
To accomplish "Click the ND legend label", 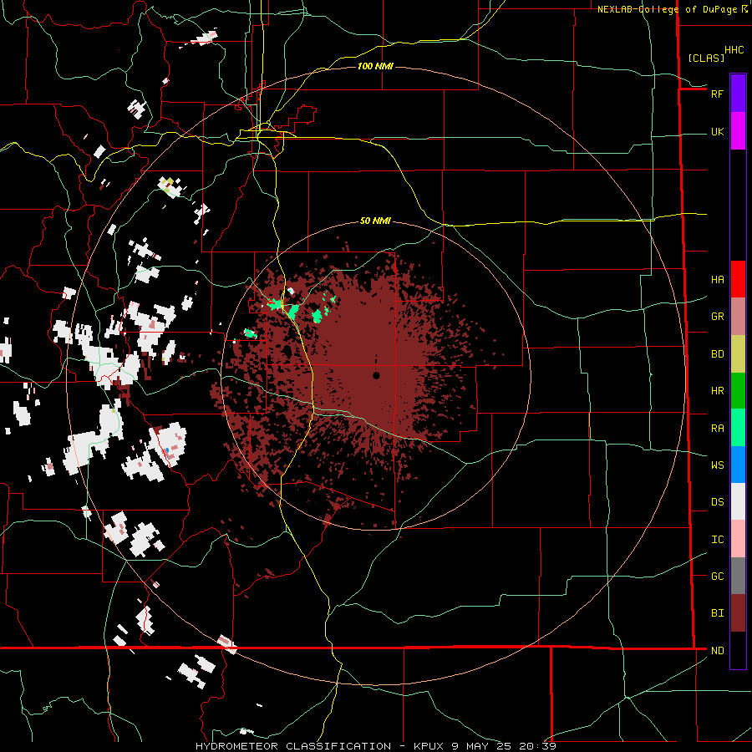I will 717,651.
